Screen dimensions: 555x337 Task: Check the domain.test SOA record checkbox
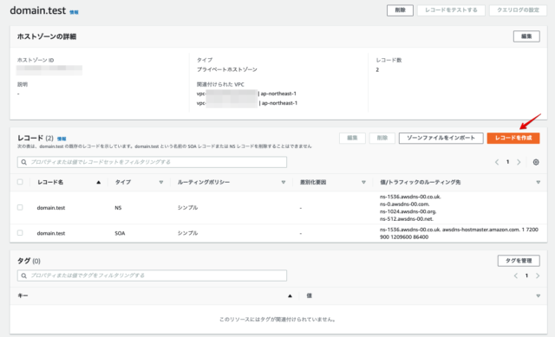(20, 233)
